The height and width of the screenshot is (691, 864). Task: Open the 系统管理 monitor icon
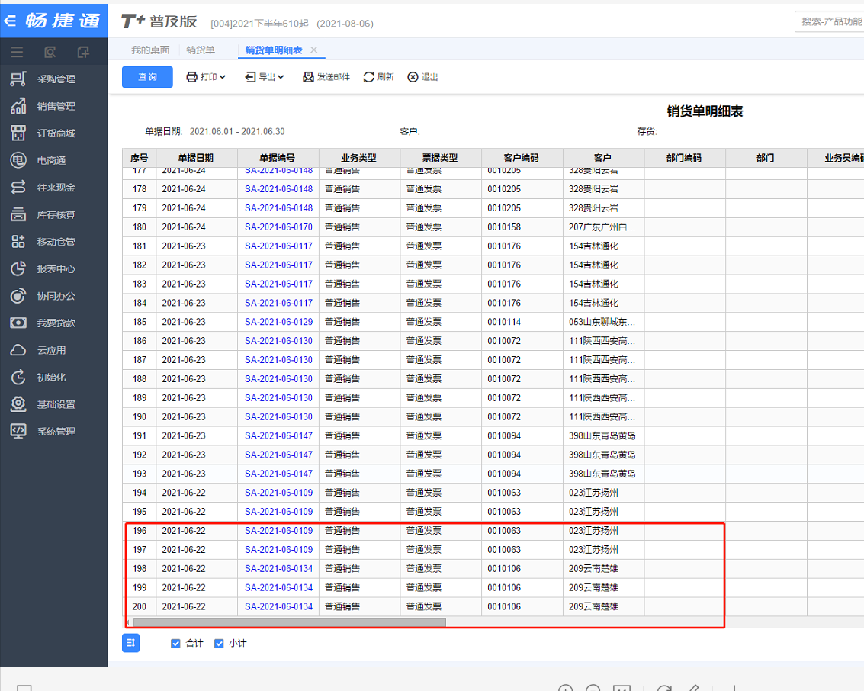point(18,431)
